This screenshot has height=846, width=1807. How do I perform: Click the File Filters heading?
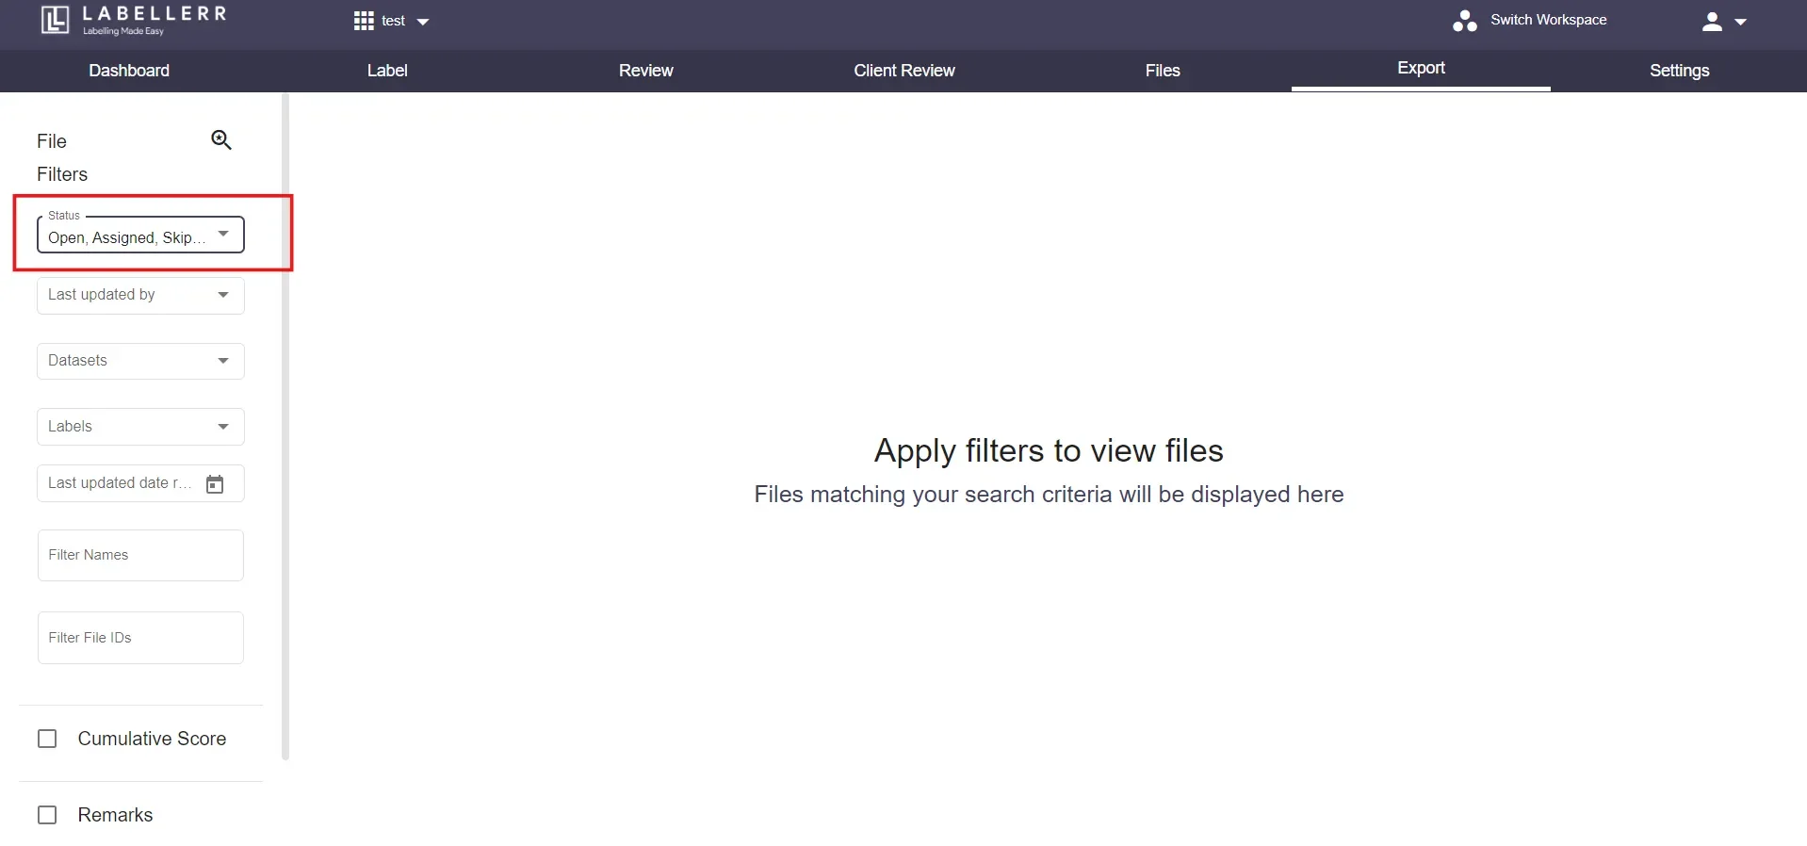click(62, 157)
